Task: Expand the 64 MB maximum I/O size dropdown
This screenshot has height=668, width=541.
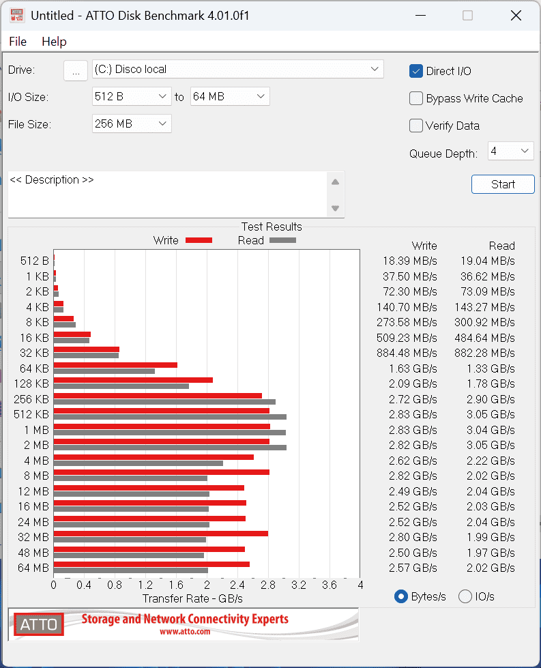Action: point(230,96)
